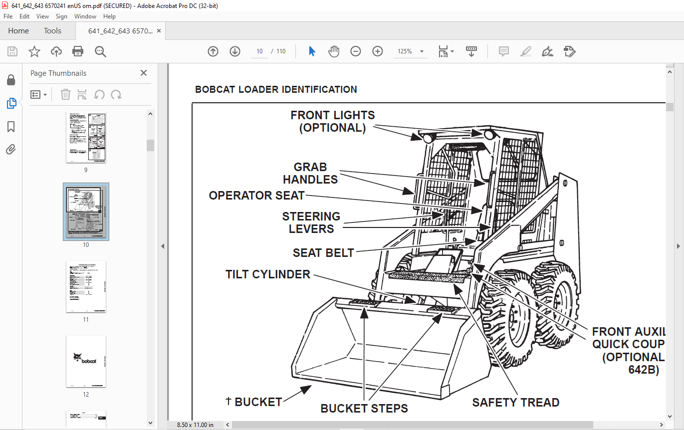Select the Hand pan tool

pos(334,51)
